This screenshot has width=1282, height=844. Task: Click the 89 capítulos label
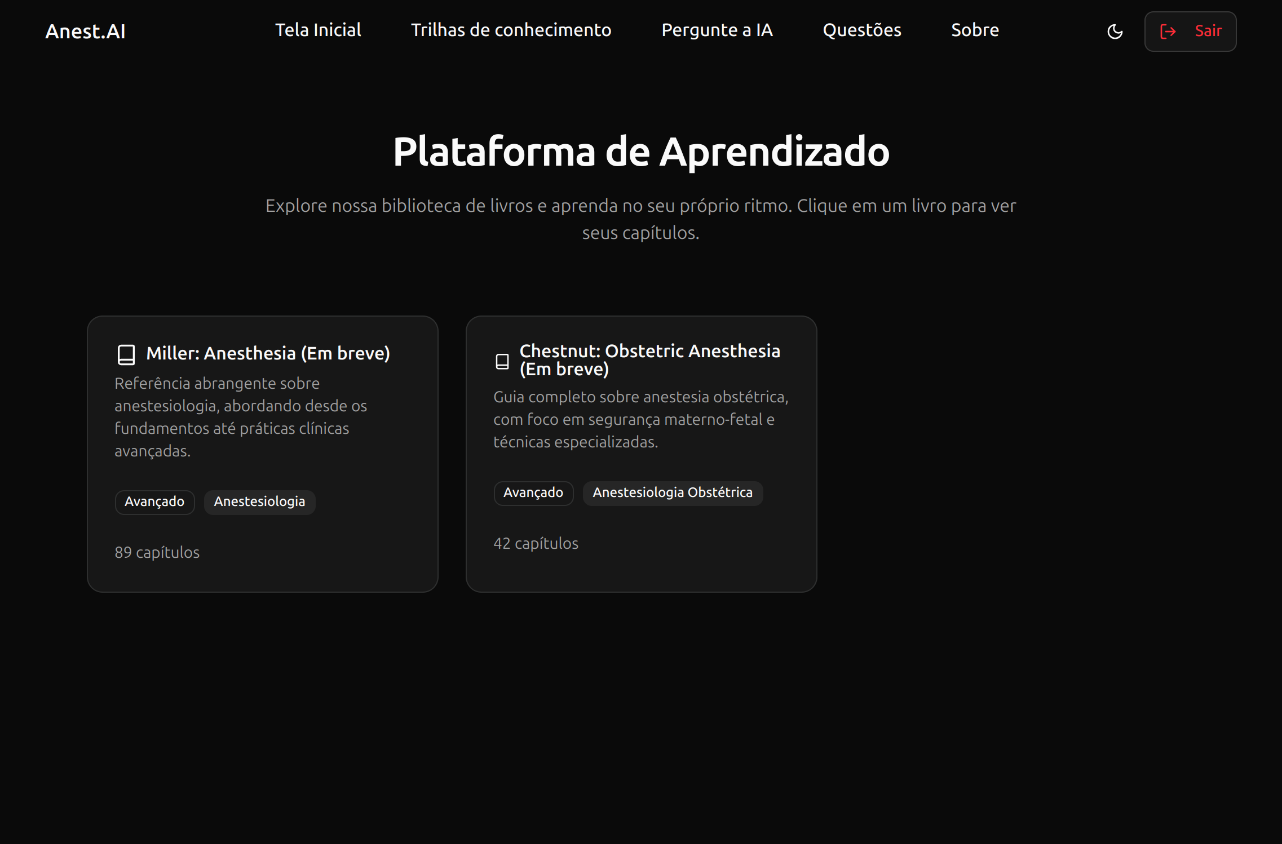[157, 552]
